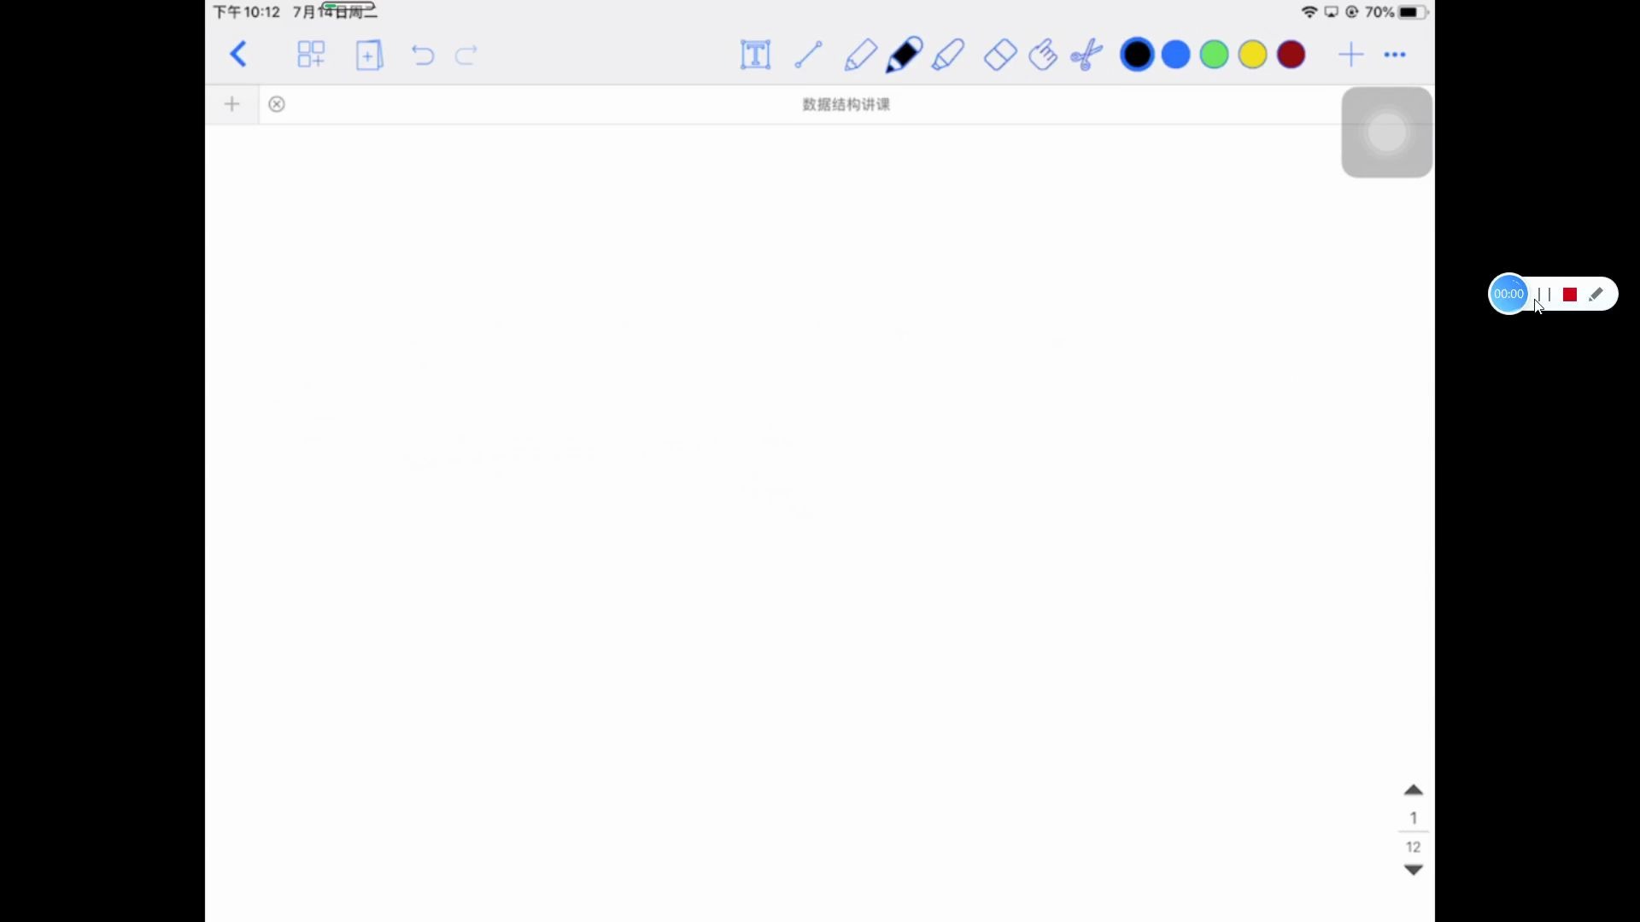Close the 数据结构讲课 tab

277,104
